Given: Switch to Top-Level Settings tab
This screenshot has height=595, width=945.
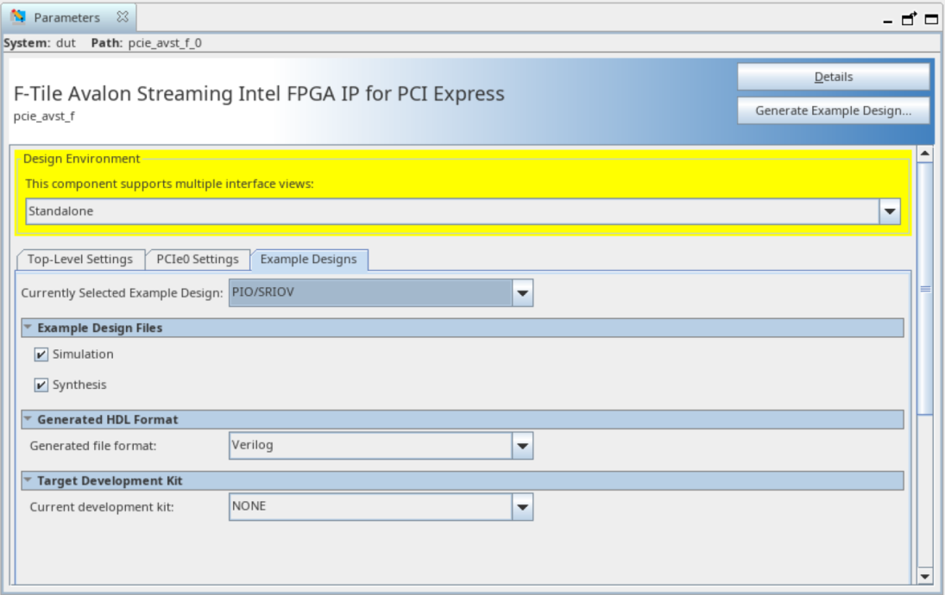Looking at the screenshot, I should pos(79,259).
